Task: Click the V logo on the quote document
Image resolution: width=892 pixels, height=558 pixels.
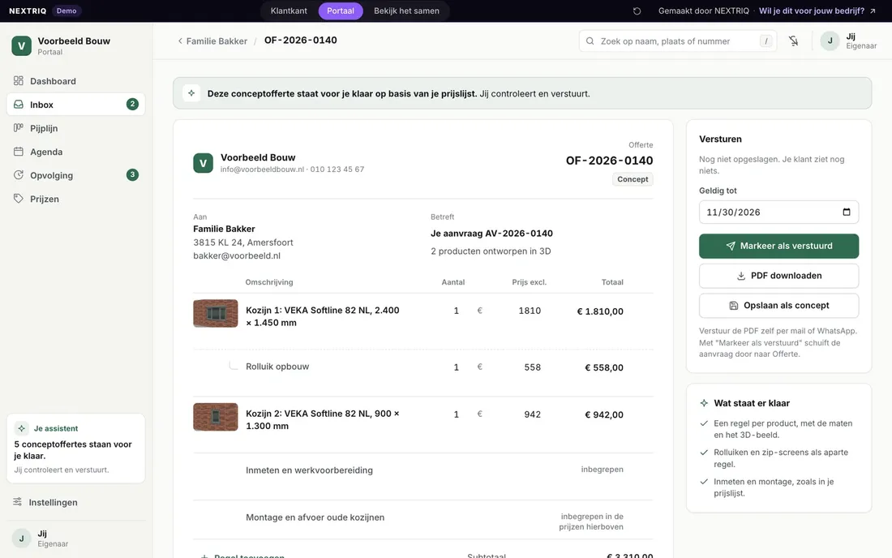Action: click(x=203, y=163)
